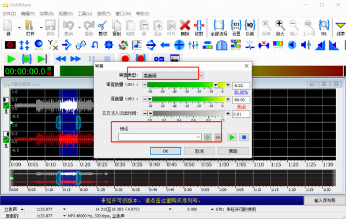Click the 审查数量 (dB) slider bar
346x219 pixels.
click(186, 84)
